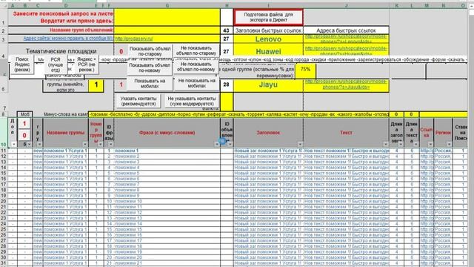
Task: Open filter dropdown for 'Длина заголовка' column
Action: pos(401,145)
